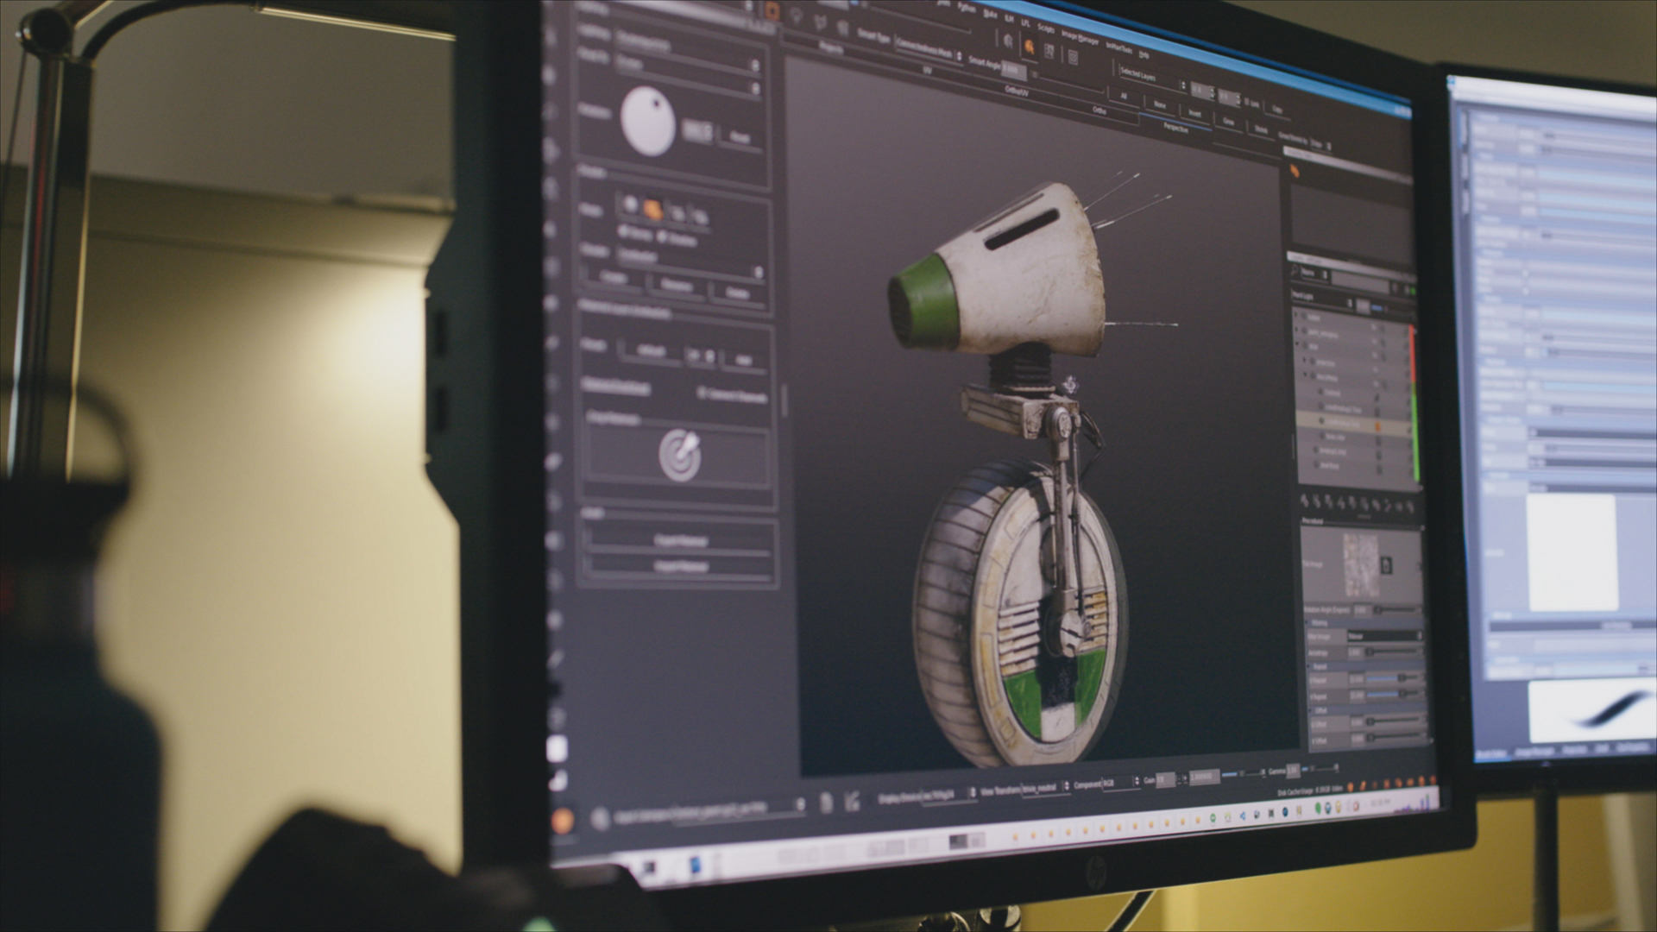Click the target crosshair icon in left panel
This screenshot has height=932, width=1657.
coord(679,455)
